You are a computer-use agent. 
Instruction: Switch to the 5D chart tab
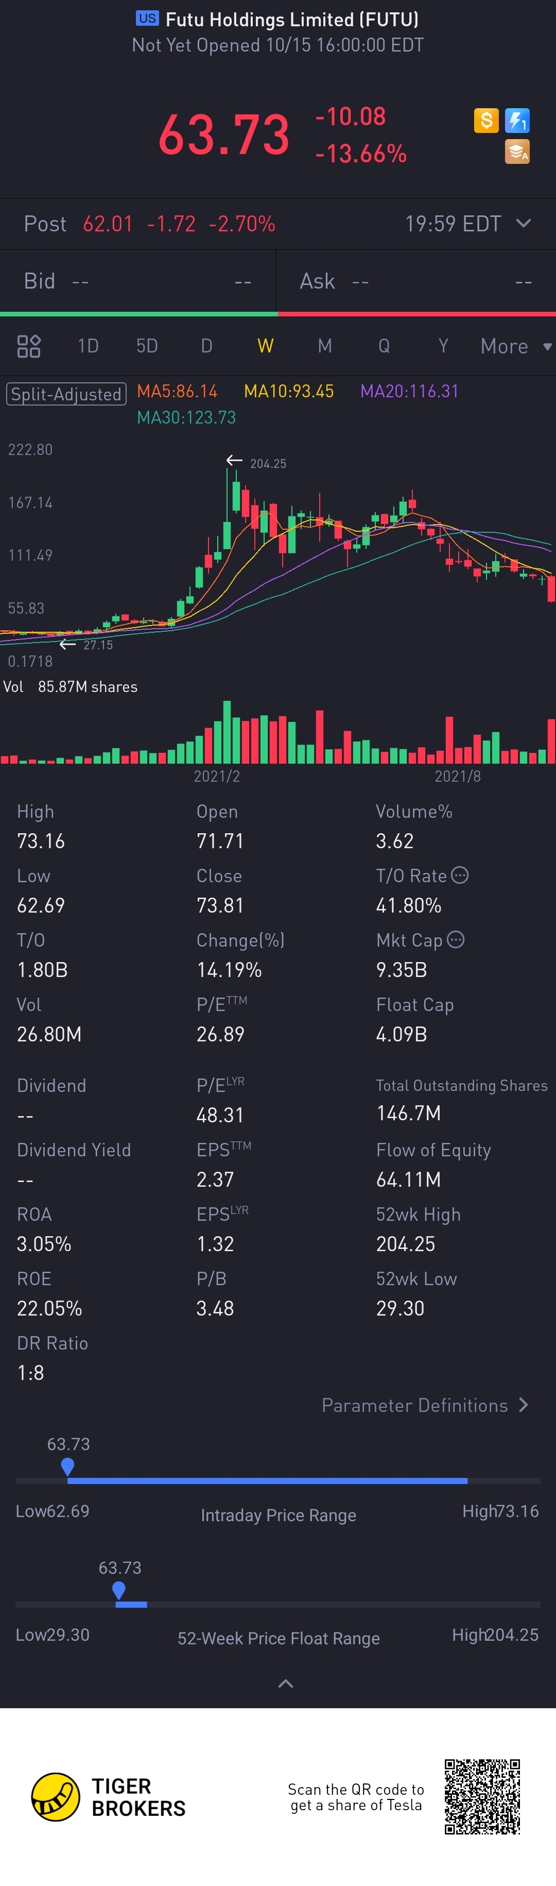(x=147, y=346)
